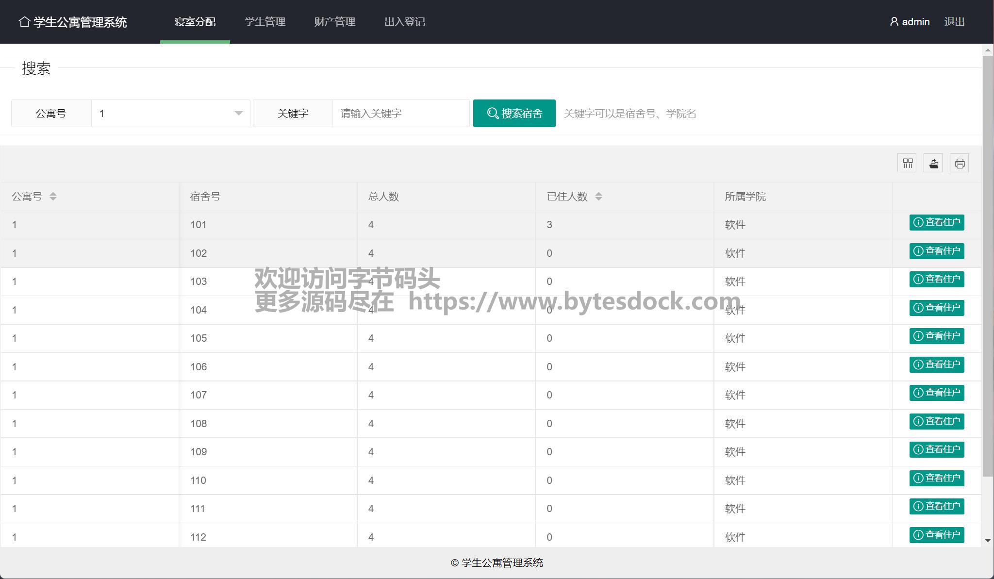Viewport: 994px width, 579px height.
Task: Click the export table icon
Action: coord(933,163)
